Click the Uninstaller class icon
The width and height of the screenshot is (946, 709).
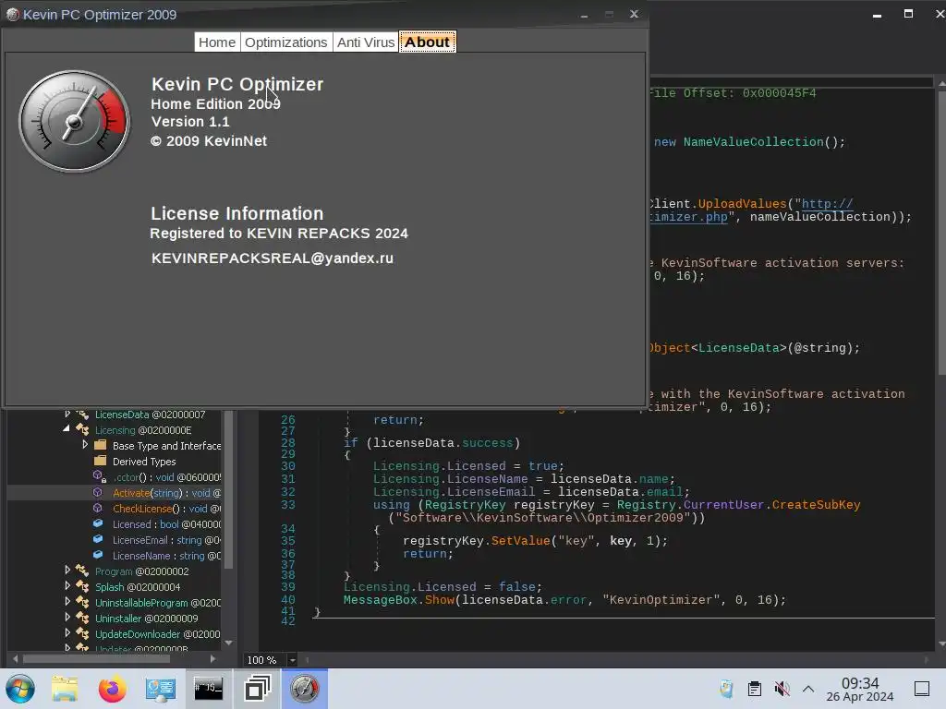[82, 618]
